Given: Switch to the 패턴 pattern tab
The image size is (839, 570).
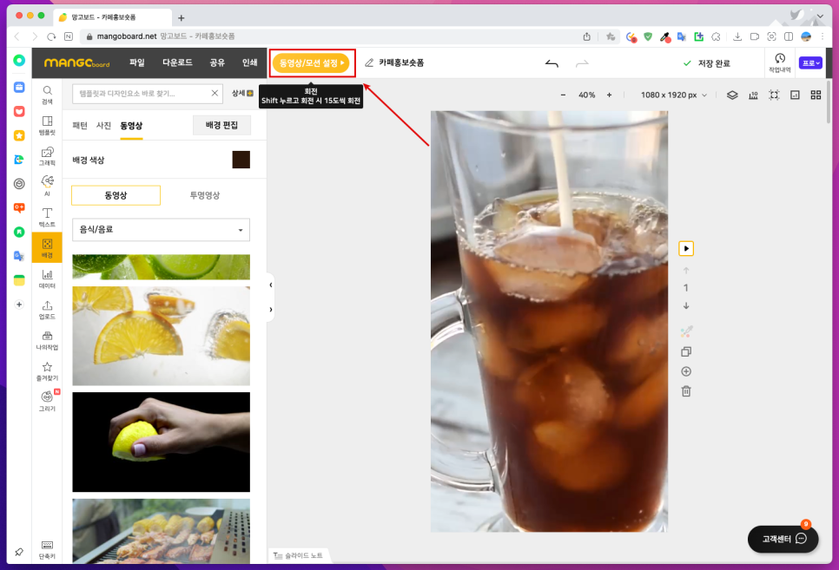Looking at the screenshot, I should pos(80,126).
